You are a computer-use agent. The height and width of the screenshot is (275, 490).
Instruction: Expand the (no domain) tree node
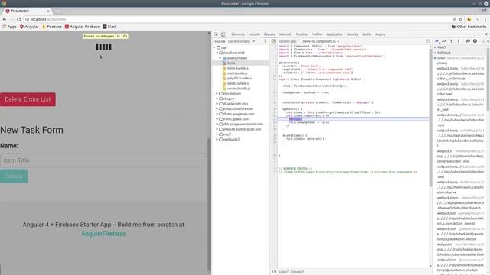point(217,93)
